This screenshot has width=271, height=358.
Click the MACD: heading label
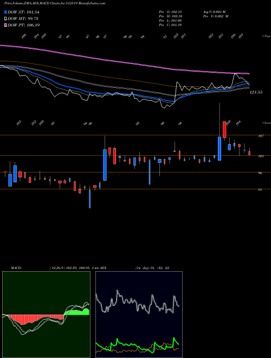click(x=16, y=268)
